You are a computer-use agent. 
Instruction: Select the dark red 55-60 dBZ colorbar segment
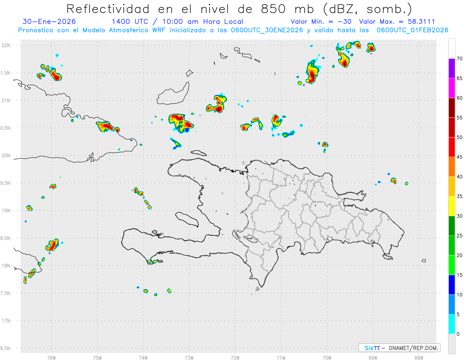pos(452,108)
